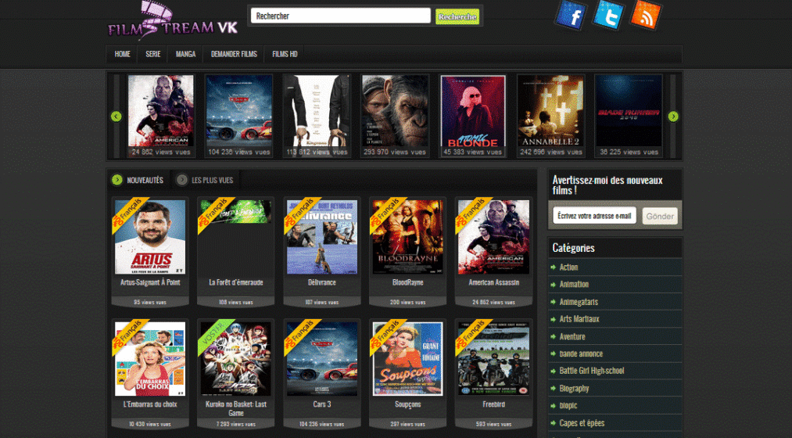Open Cars 3 poster in grid
Screen dimensions: 792x438
tap(322, 359)
